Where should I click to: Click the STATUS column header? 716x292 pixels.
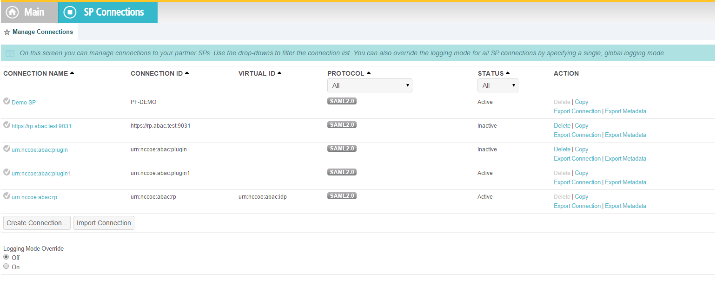click(491, 73)
